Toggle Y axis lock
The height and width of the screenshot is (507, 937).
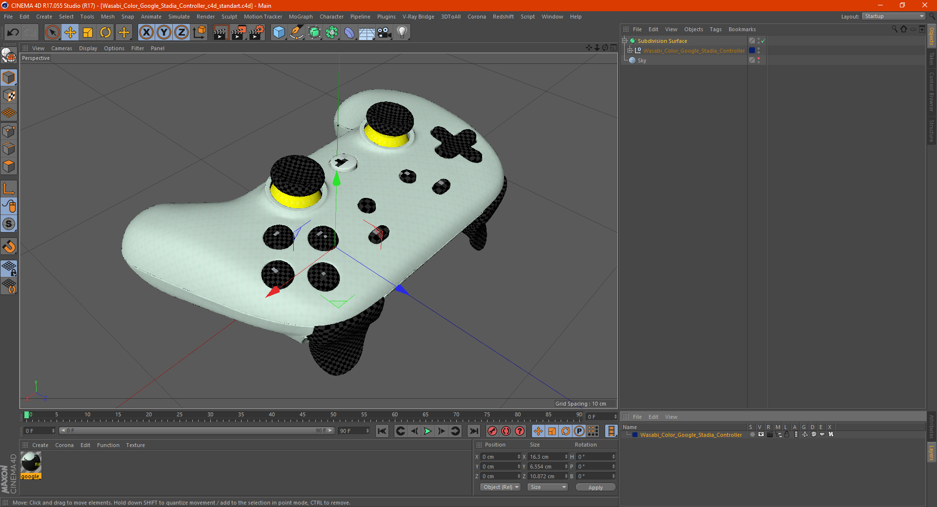(x=164, y=33)
